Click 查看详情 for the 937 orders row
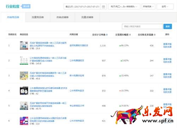 point(167,59)
